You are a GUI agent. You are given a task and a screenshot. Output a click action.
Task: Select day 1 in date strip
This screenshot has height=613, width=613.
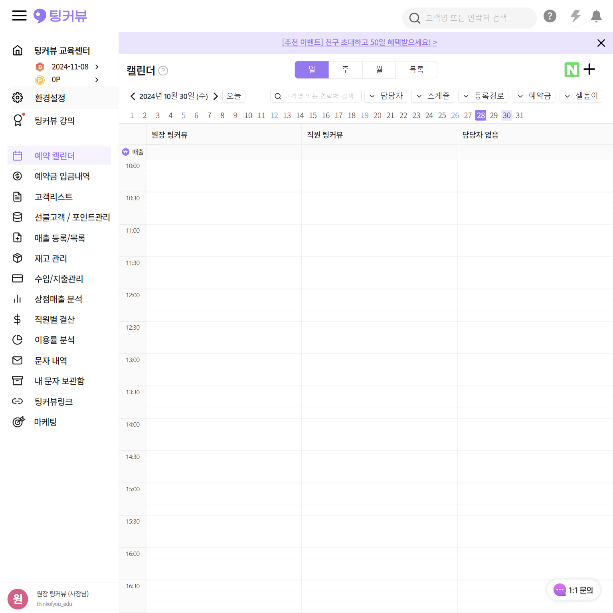click(132, 115)
